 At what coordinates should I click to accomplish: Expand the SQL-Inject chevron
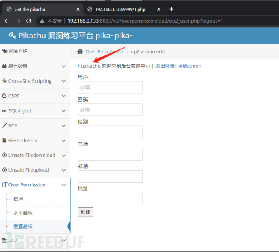tap(63, 111)
